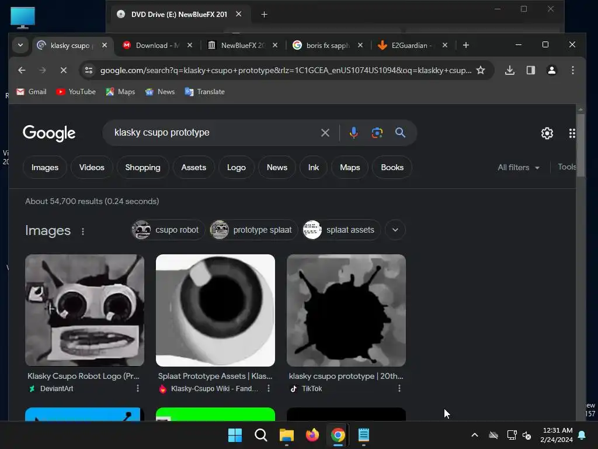This screenshot has height=449, width=598.
Task: Open the Chrome profile menu
Action: (551, 70)
